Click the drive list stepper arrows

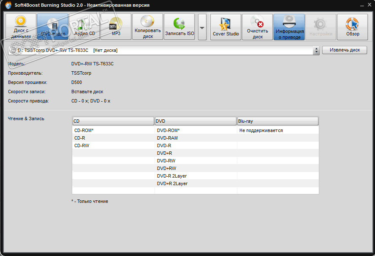pos(316,50)
